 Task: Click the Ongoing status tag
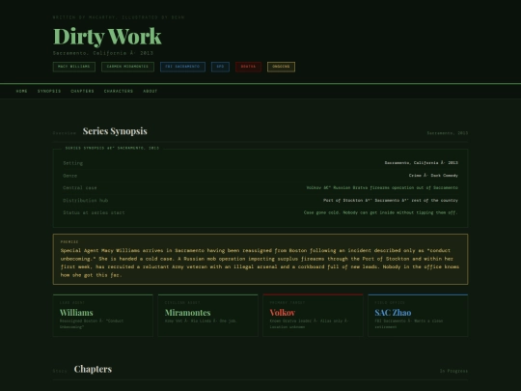281,67
